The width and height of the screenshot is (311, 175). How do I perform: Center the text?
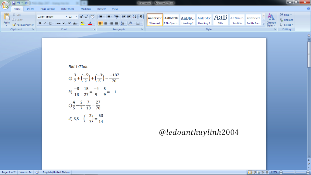click(x=106, y=23)
